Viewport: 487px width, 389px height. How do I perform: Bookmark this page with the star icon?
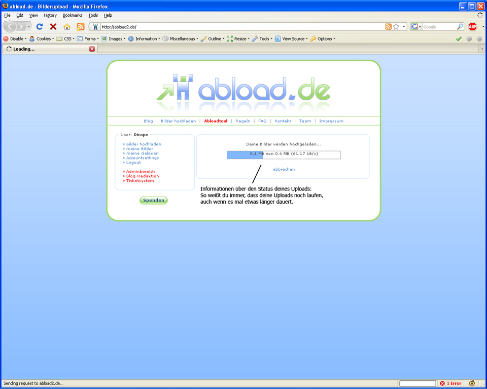(x=396, y=27)
